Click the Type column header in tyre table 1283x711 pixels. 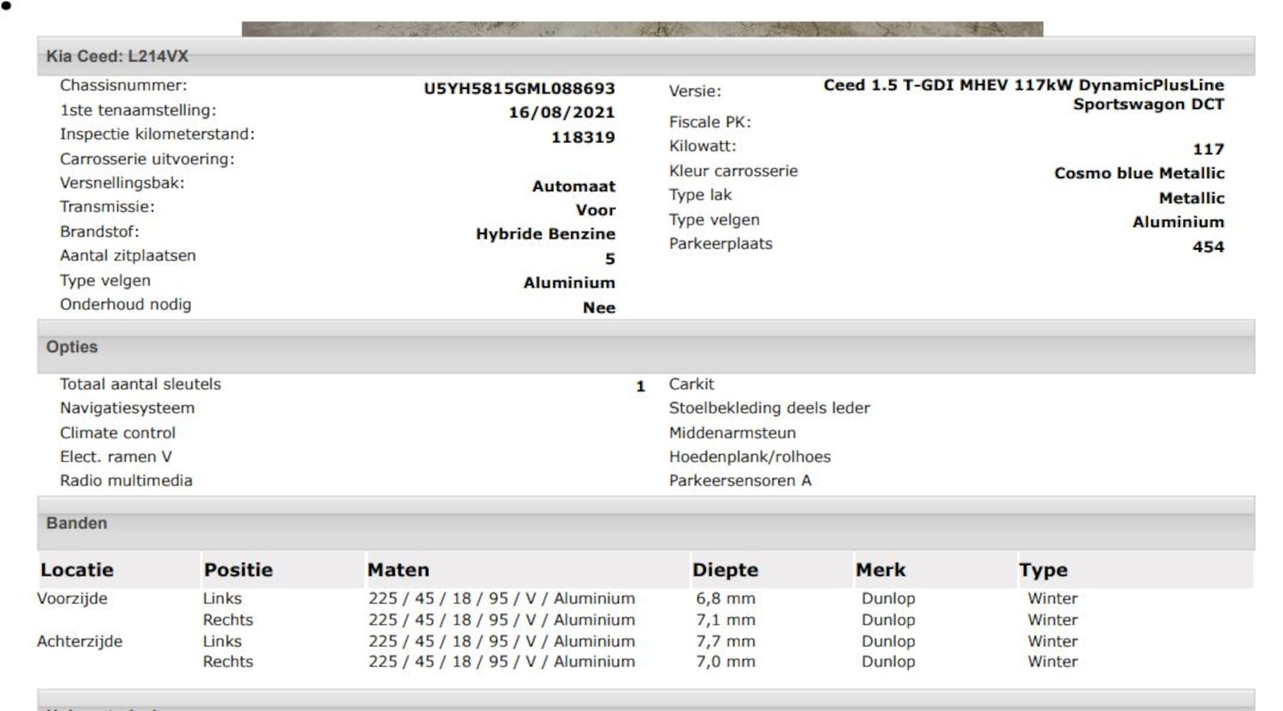tap(1043, 570)
